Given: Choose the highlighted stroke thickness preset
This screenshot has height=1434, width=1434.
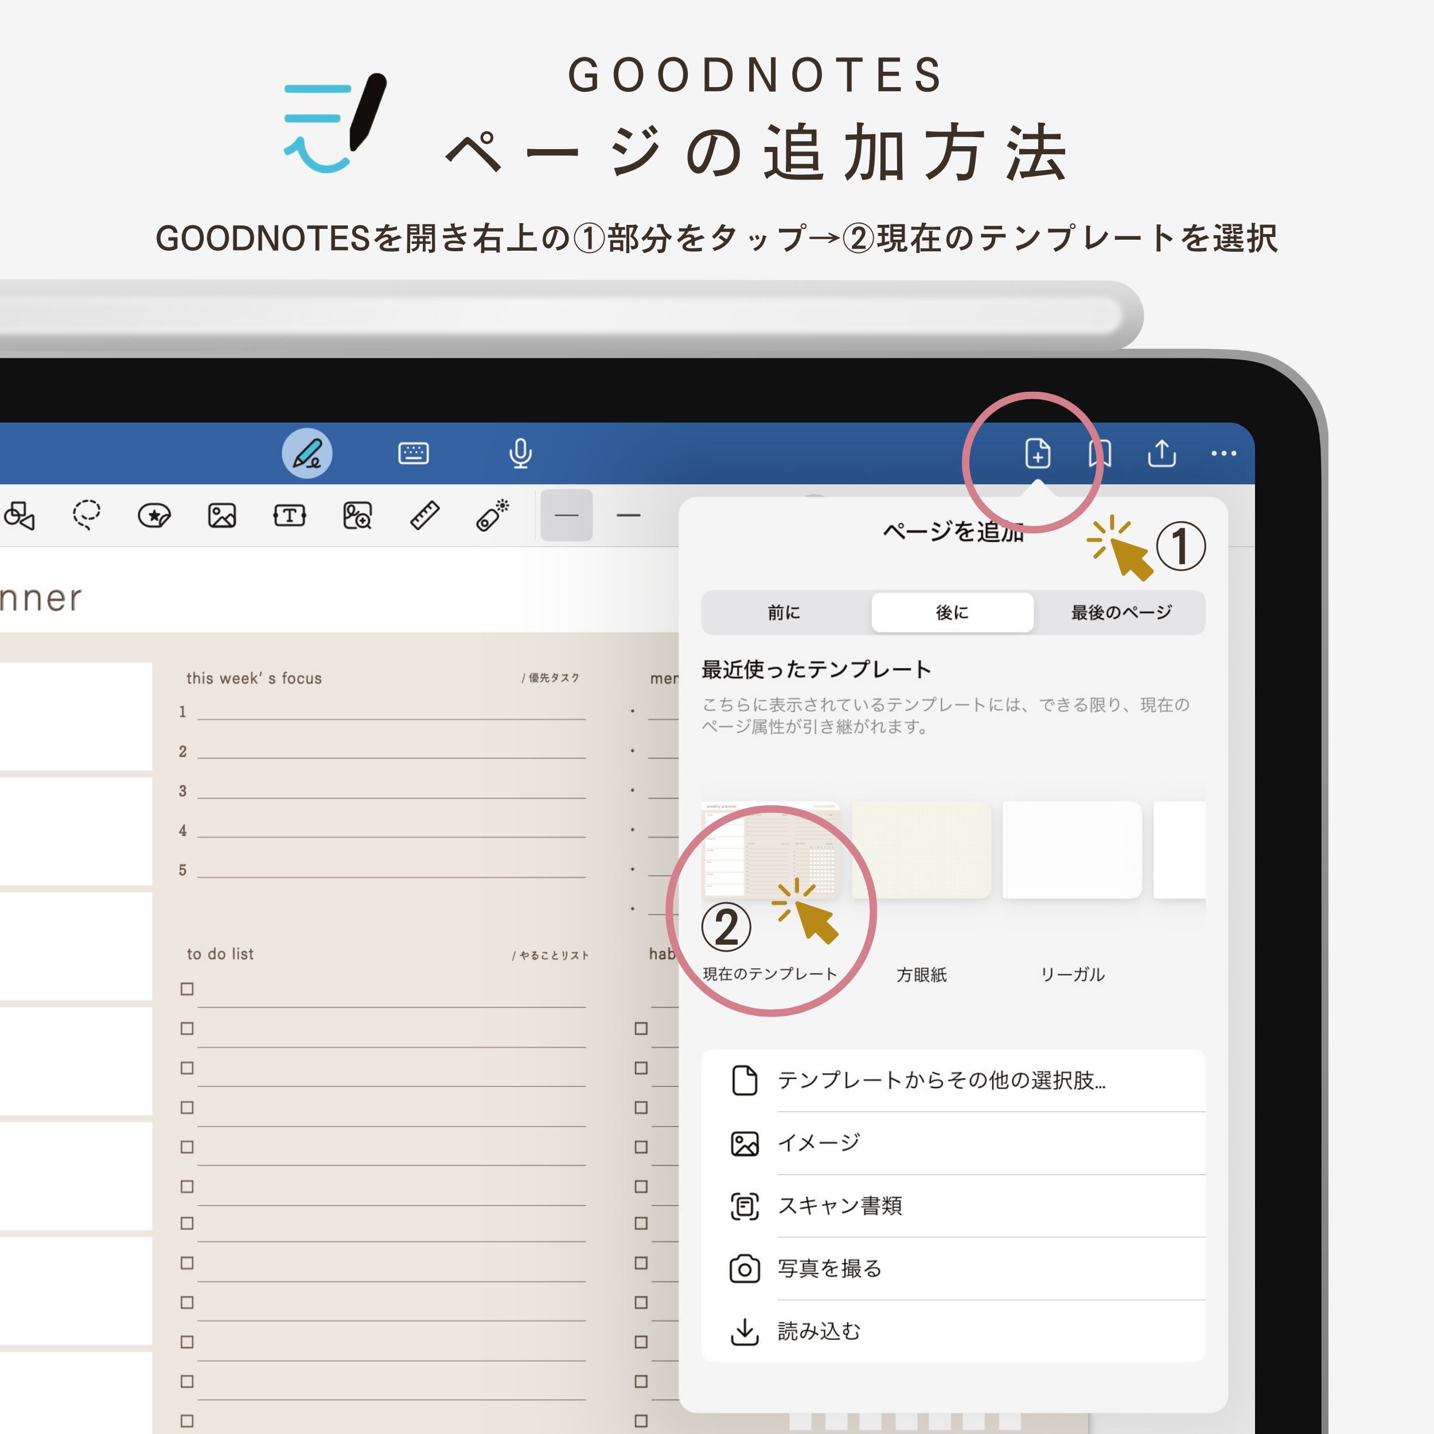Looking at the screenshot, I should coord(566,515).
